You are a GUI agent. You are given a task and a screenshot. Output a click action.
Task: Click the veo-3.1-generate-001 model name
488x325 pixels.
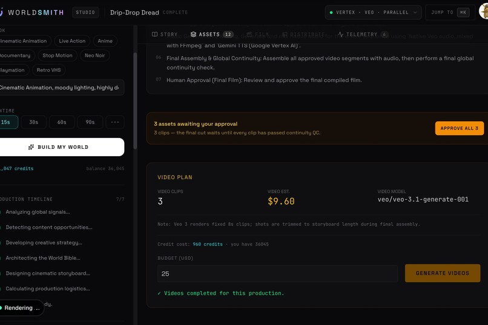pyautogui.click(x=423, y=199)
